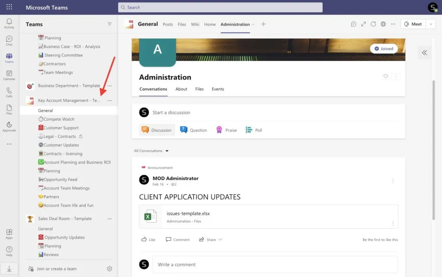Switch to the Posts tab
The height and width of the screenshot is (277, 442).
[x=168, y=25]
